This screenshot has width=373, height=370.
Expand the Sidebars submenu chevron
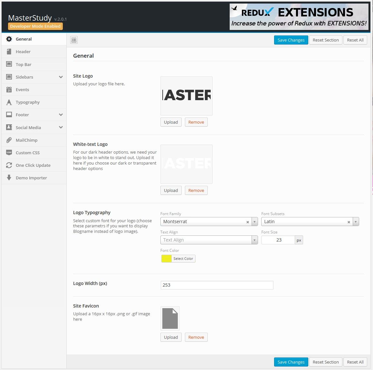(61, 77)
